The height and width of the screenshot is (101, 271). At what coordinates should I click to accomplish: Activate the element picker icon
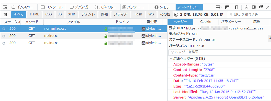pyautogui.click(x=5, y=7)
